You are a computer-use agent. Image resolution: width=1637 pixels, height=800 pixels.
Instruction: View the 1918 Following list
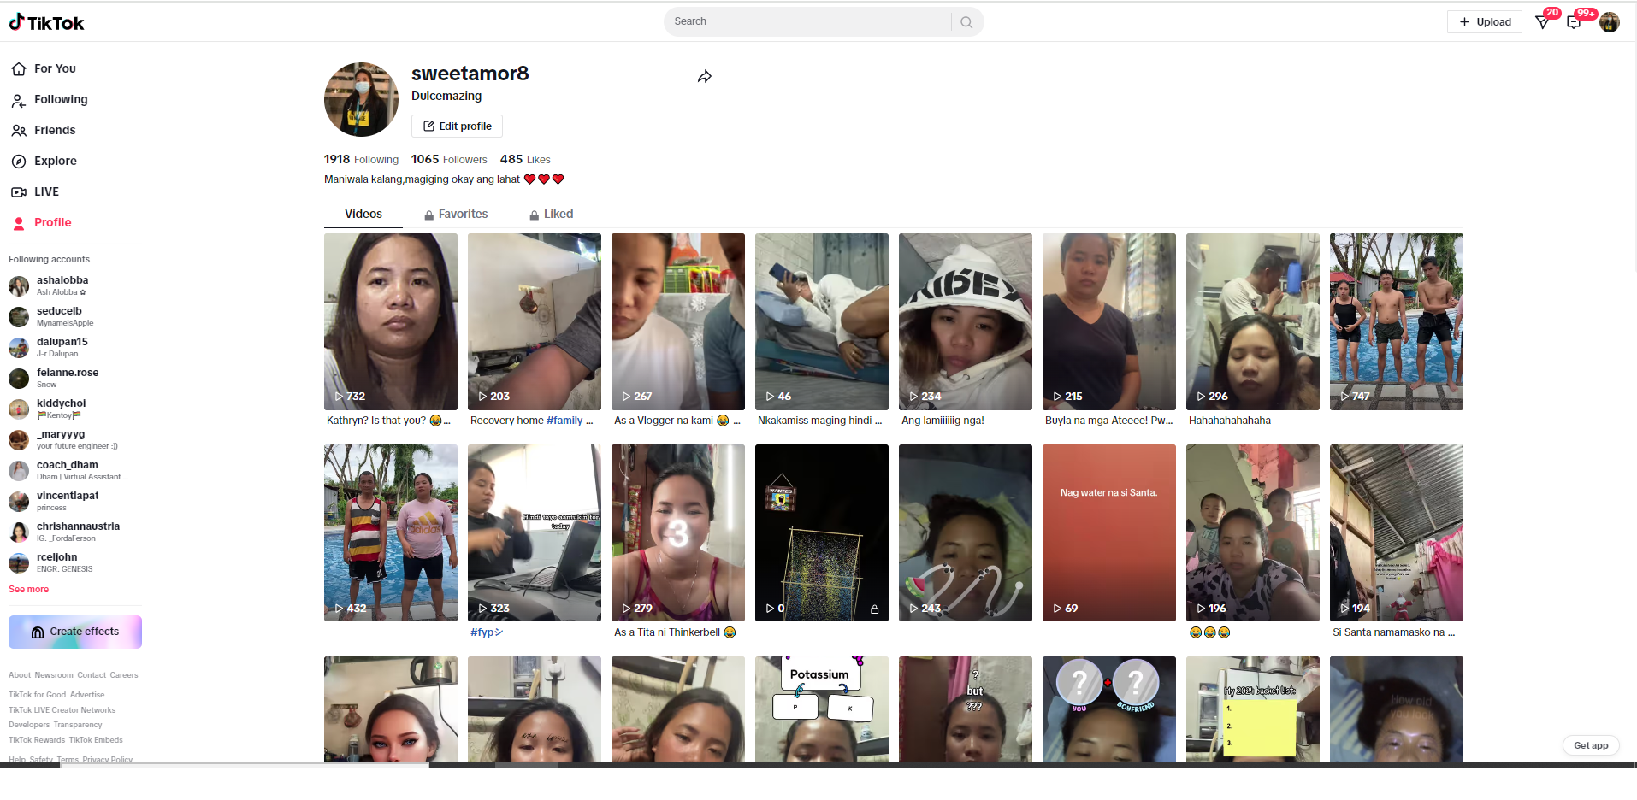pos(361,159)
